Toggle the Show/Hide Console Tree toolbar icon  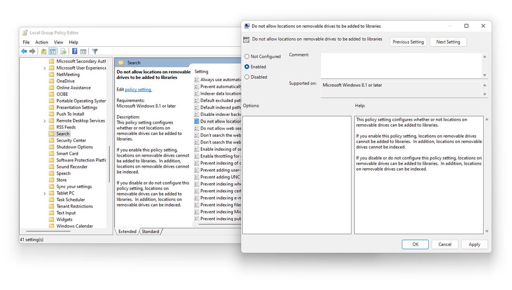tap(52, 51)
